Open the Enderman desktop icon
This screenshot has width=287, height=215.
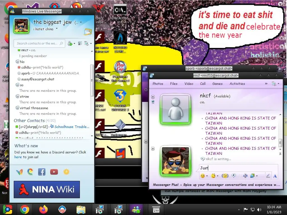[x=120, y=128]
